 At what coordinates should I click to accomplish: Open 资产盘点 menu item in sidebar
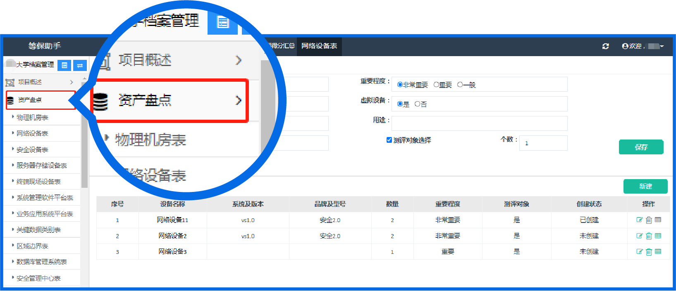[x=41, y=100]
